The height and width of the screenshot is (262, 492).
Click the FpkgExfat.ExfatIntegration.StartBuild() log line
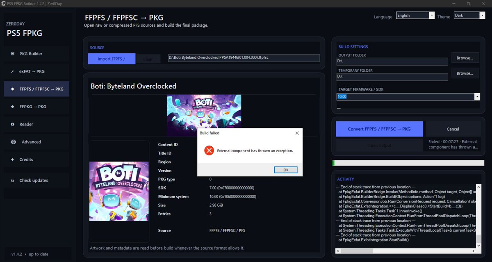coord(374,239)
